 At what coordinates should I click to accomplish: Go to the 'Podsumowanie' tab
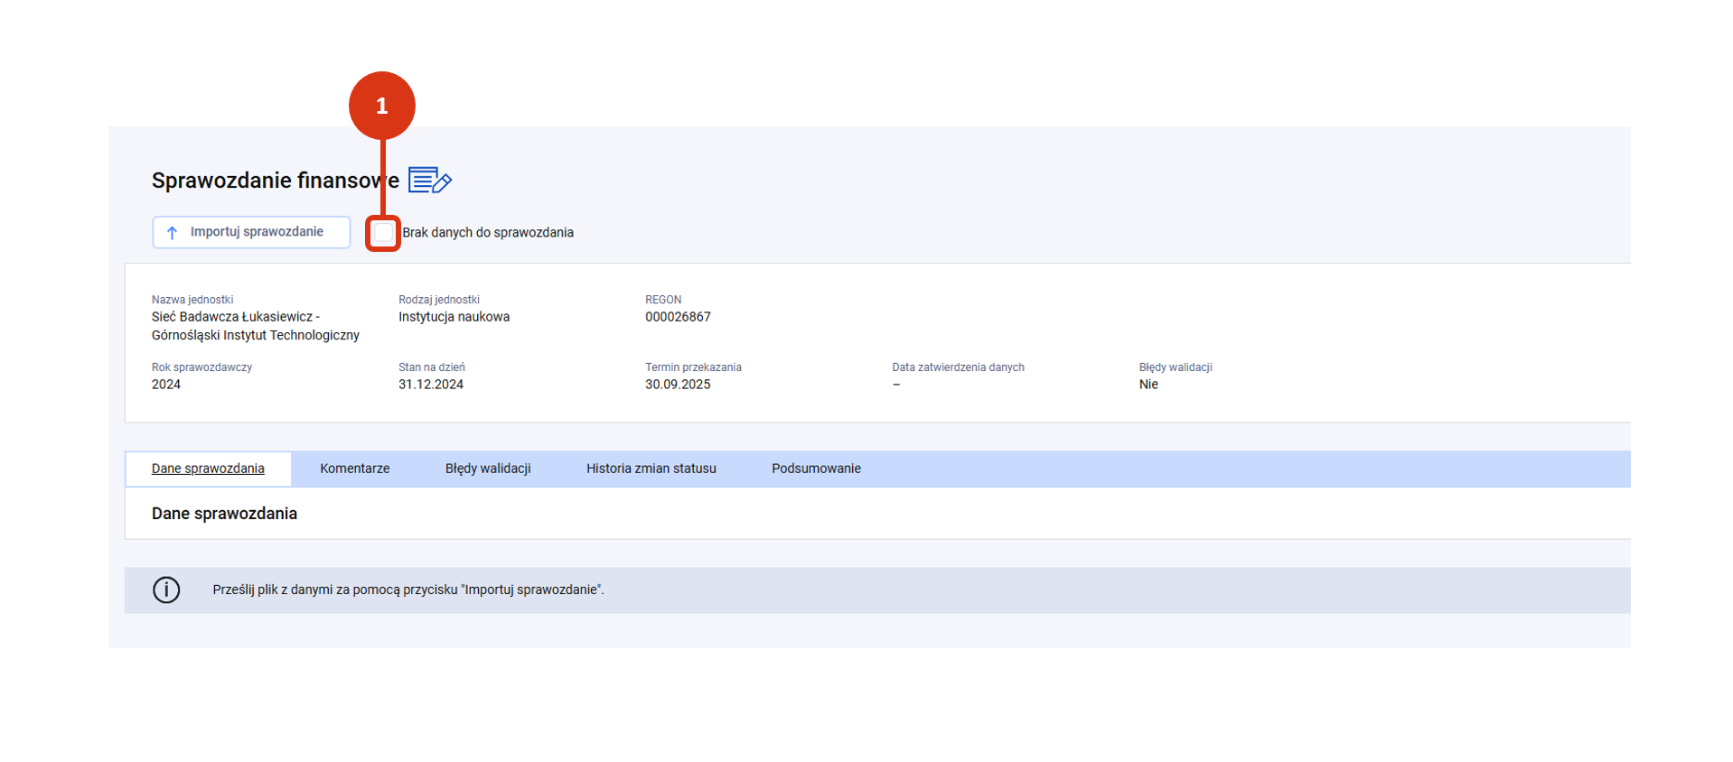[x=816, y=469]
